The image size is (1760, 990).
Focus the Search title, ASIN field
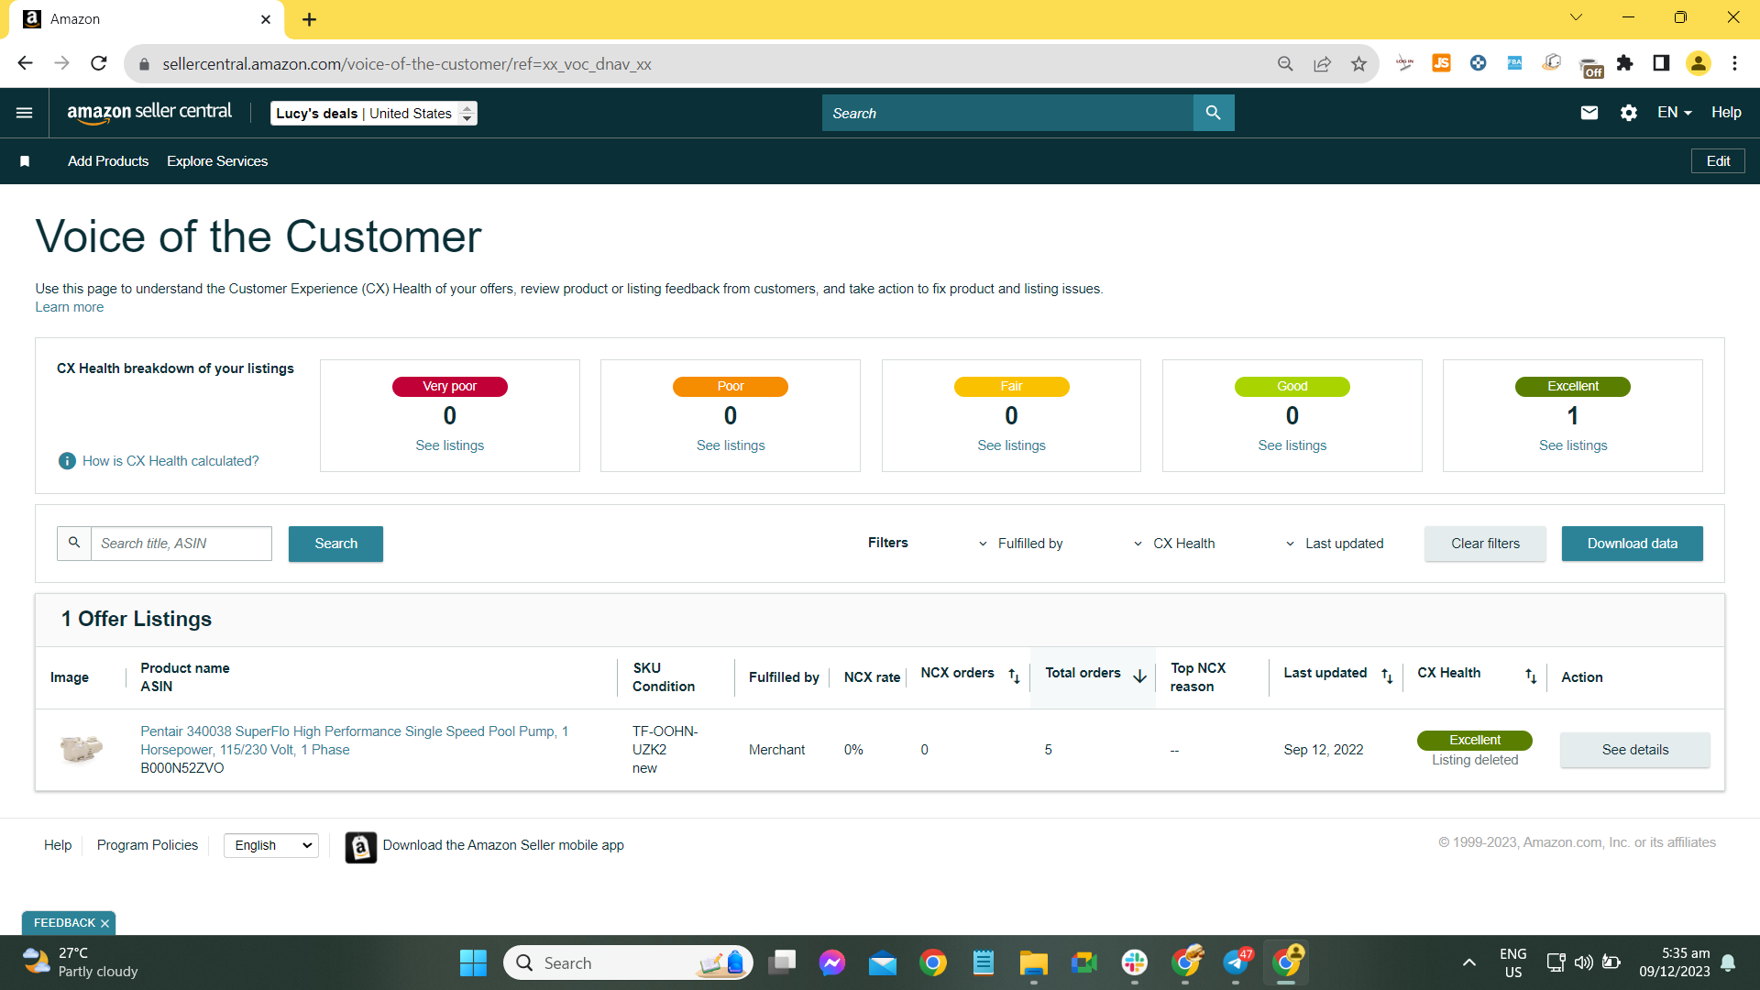tap(181, 544)
